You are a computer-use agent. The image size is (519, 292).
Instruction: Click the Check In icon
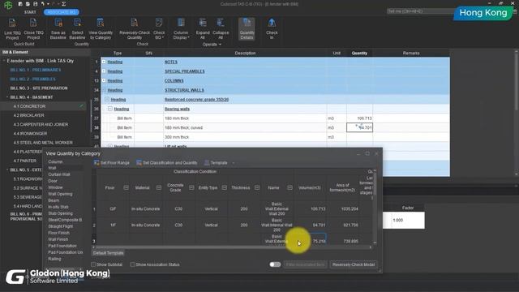coord(272,24)
